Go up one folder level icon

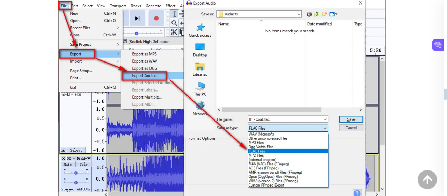point(317,14)
